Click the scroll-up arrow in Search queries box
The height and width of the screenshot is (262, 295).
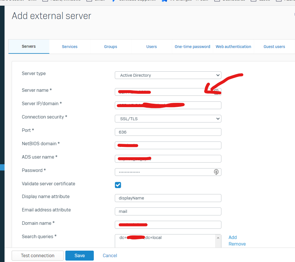coord(218,238)
